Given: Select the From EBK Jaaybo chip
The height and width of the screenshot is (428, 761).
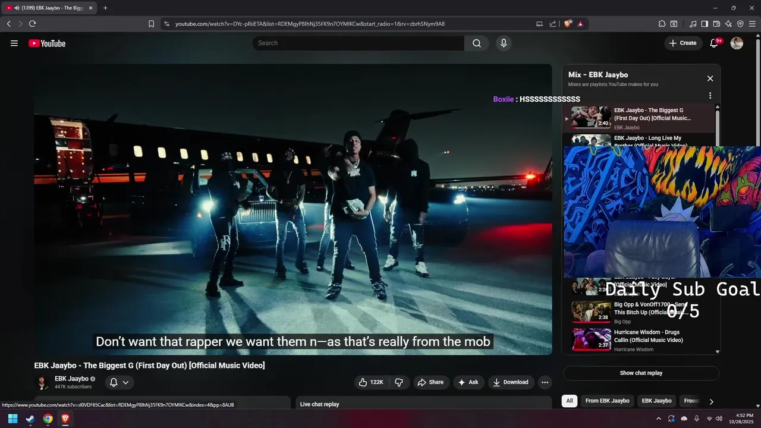Looking at the screenshot, I should click(x=607, y=401).
